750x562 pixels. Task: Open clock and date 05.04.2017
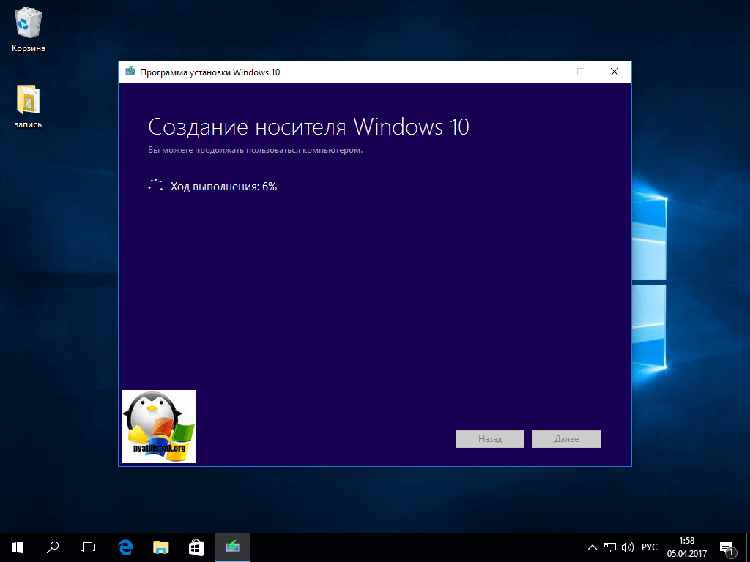click(x=687, y=547)
